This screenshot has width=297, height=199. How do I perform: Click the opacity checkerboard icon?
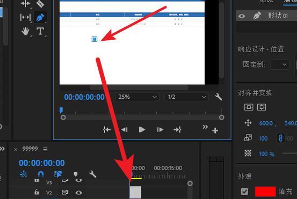[248, 153]
